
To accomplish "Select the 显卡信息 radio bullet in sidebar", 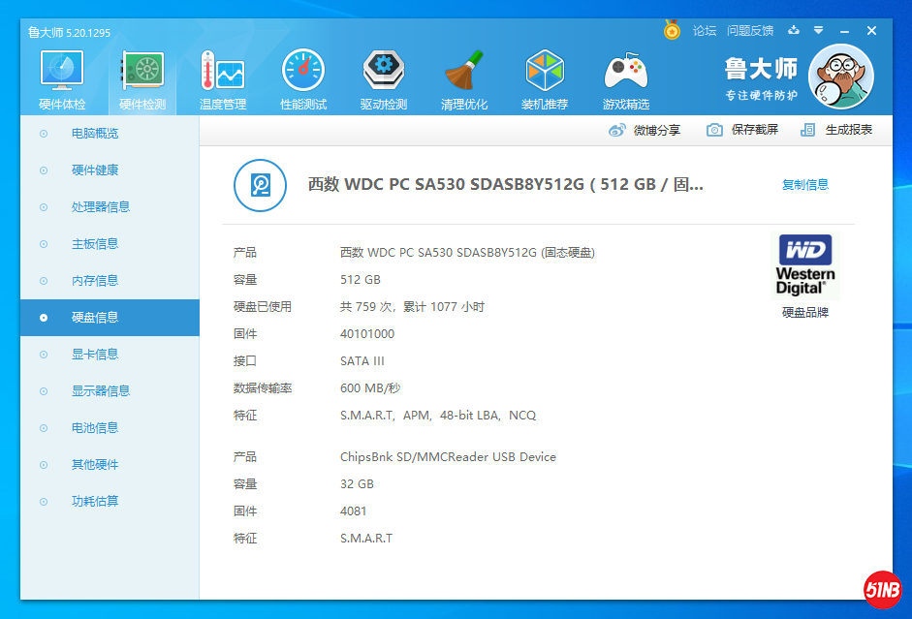I will [x=43, y=355].
